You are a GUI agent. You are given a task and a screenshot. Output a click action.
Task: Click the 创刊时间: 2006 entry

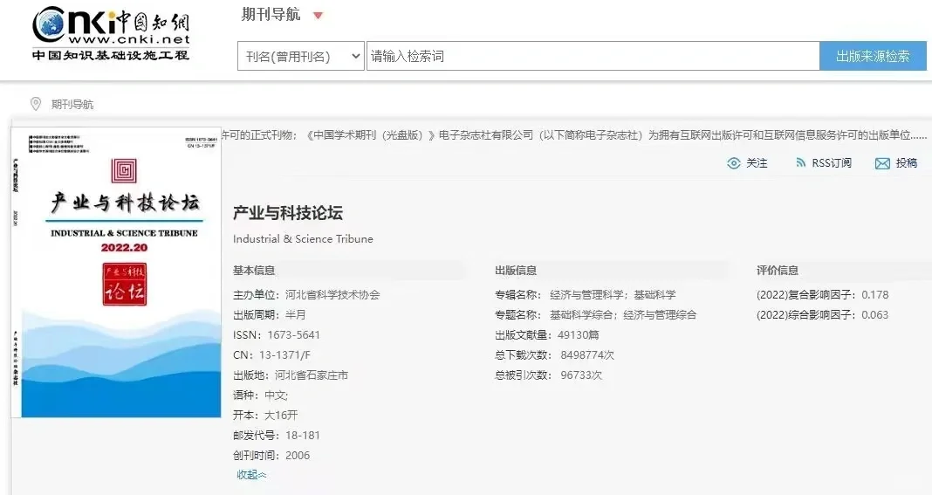pos(271,456)
